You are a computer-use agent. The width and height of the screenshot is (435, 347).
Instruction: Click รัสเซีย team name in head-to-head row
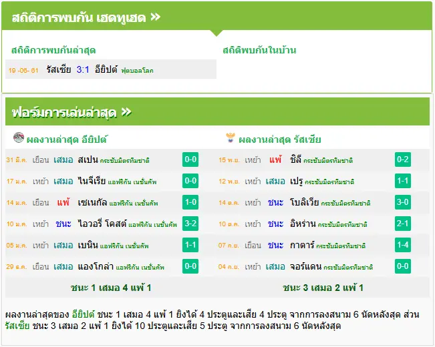pos(59,69)
